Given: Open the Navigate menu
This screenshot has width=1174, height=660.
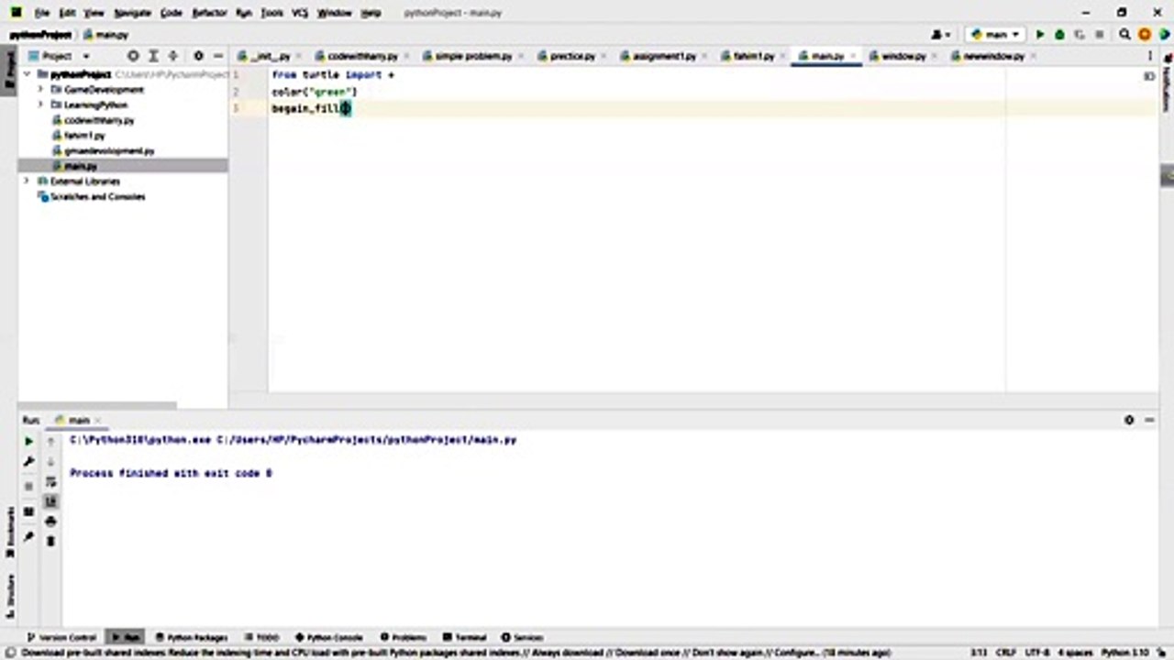Looking at the screenshot, I should pos(132,13).
